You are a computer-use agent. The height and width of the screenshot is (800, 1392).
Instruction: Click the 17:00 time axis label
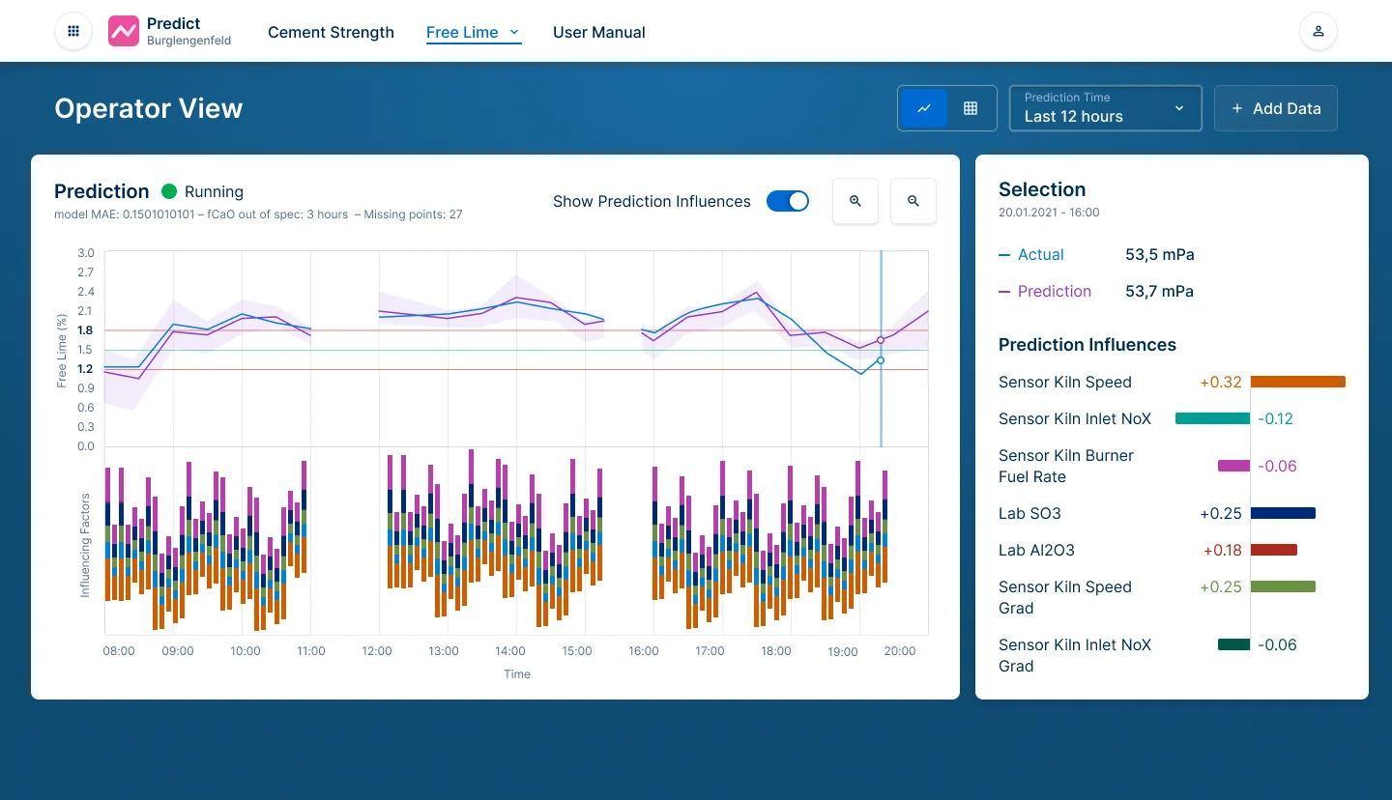(710, 651)
